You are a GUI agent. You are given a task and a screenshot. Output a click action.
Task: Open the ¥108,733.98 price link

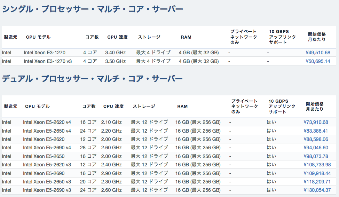click(317, 165)
